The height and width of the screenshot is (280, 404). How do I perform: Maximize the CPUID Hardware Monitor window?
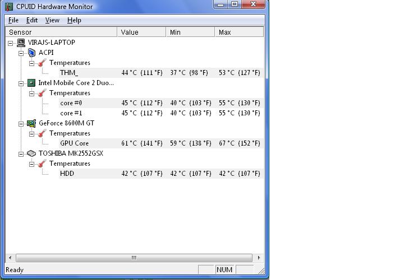pos(235,4)
